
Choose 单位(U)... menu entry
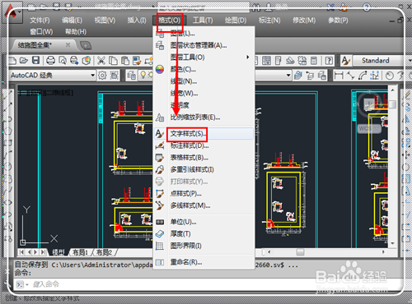point(204,222)
